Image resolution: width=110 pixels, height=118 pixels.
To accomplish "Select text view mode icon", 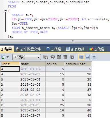I will [x=94, y=57].
